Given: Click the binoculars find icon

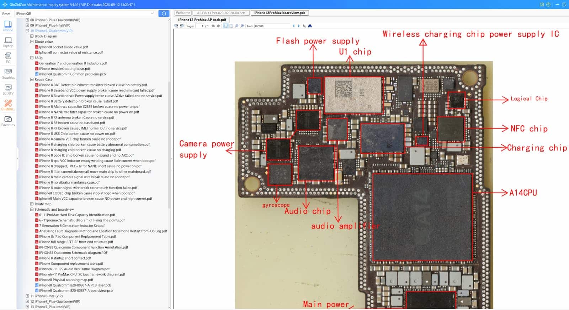Looking at the screenshot, I should point(310,26).
